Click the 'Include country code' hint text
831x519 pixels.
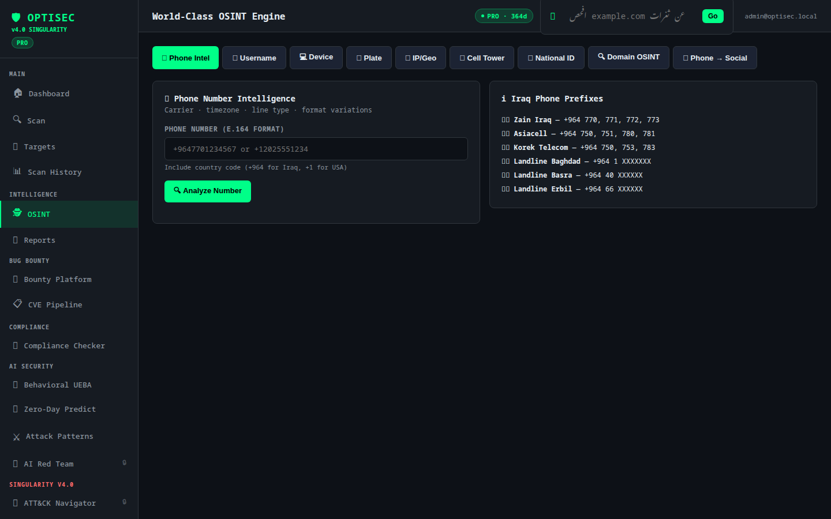[x=256, y=167]
